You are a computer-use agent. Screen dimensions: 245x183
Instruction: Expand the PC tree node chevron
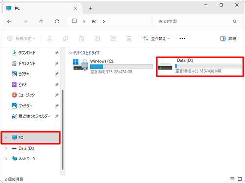[x=6, y=137]
